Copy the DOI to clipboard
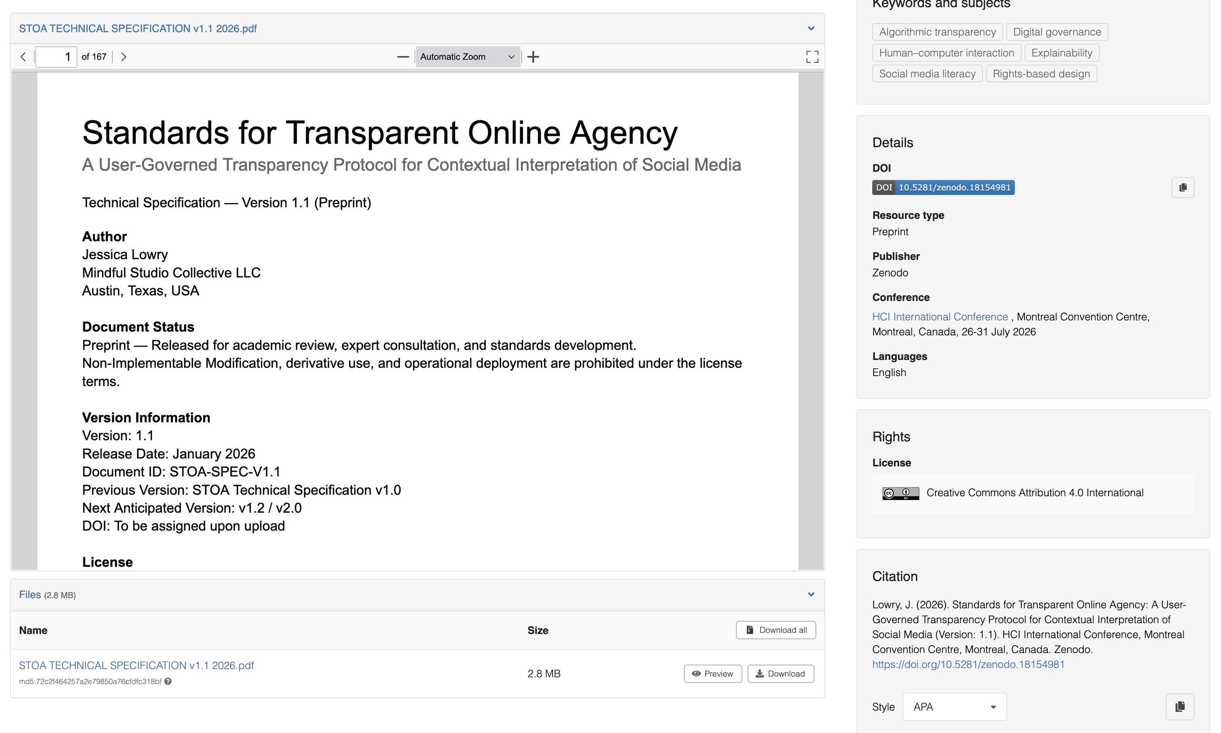The height and width of the screenshot is (733, 1221). [x=1182, y=188]
